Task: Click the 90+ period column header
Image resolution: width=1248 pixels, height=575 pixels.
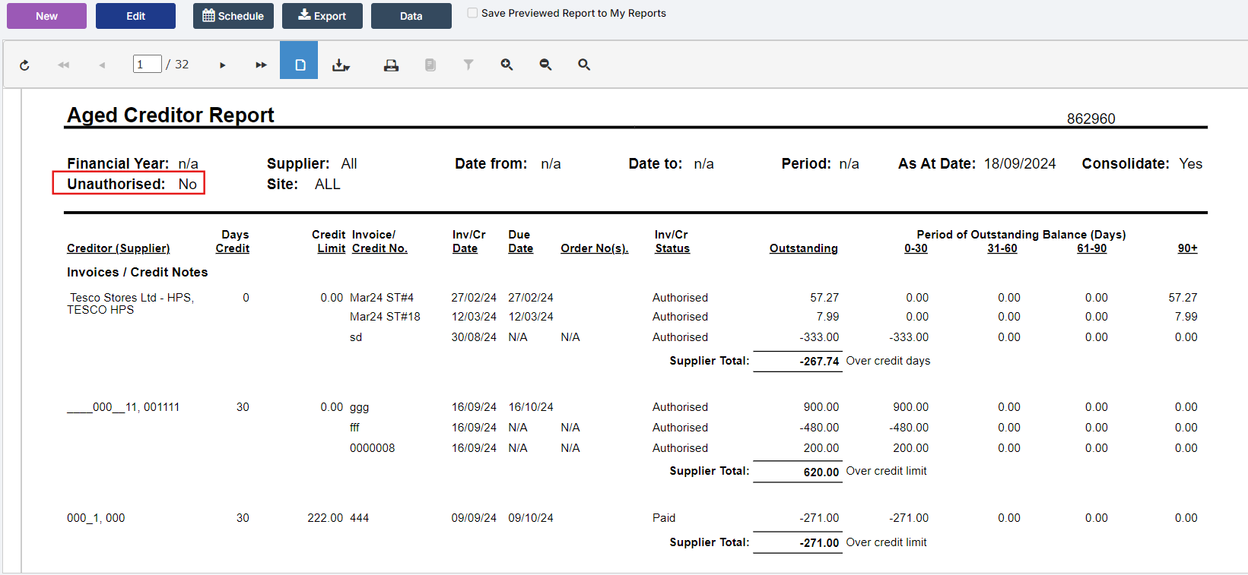Action: coord(1187,248)
